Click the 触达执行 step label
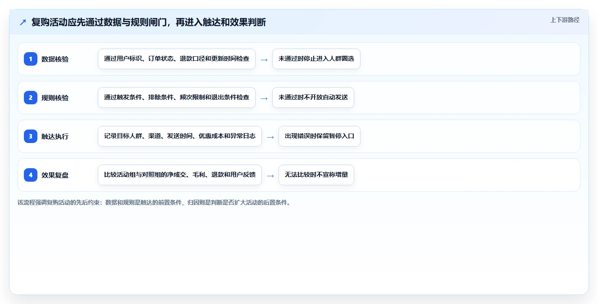Screen dimensions: 598x304 [55, 136]
